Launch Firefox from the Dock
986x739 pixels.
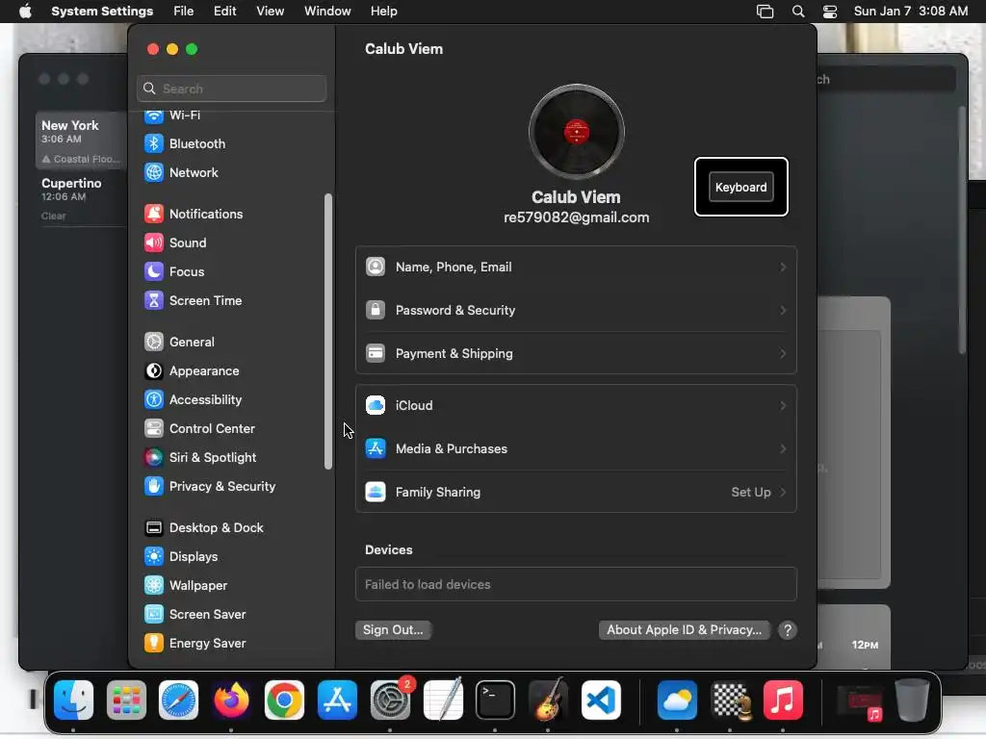(x=231, y=701)
